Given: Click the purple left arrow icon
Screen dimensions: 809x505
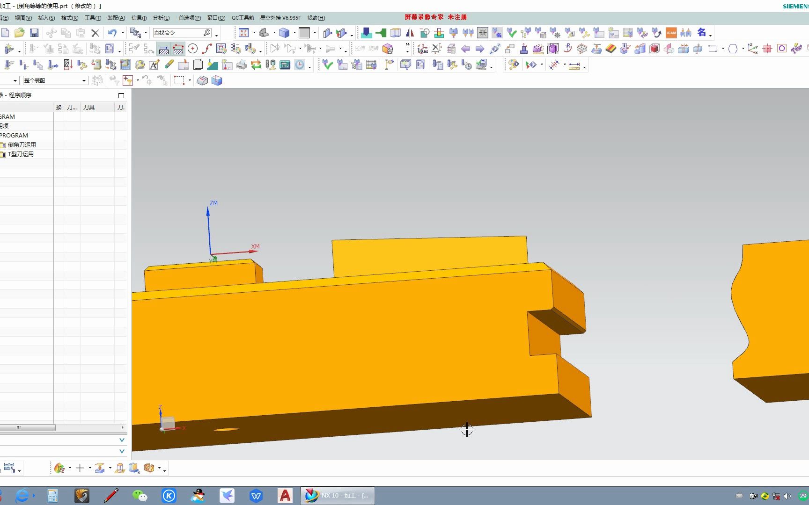Looking at the screenshot, I should click(465, 49).
